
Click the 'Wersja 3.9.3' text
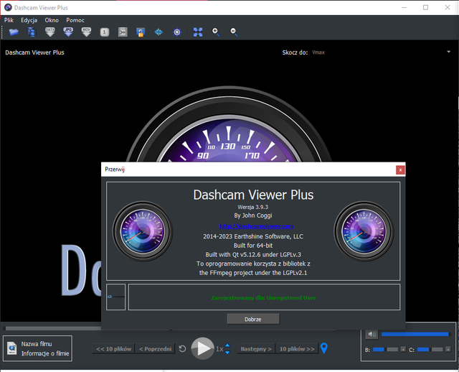point(253,207)
